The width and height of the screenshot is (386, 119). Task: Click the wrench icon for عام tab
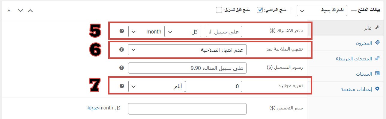pyautogui.click(x=377, y=28)
